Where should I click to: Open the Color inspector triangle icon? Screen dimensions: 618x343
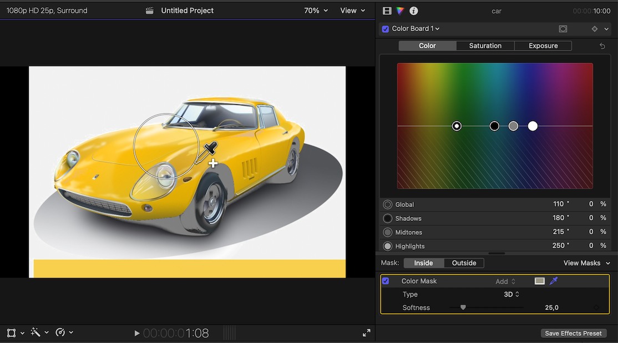400,11
